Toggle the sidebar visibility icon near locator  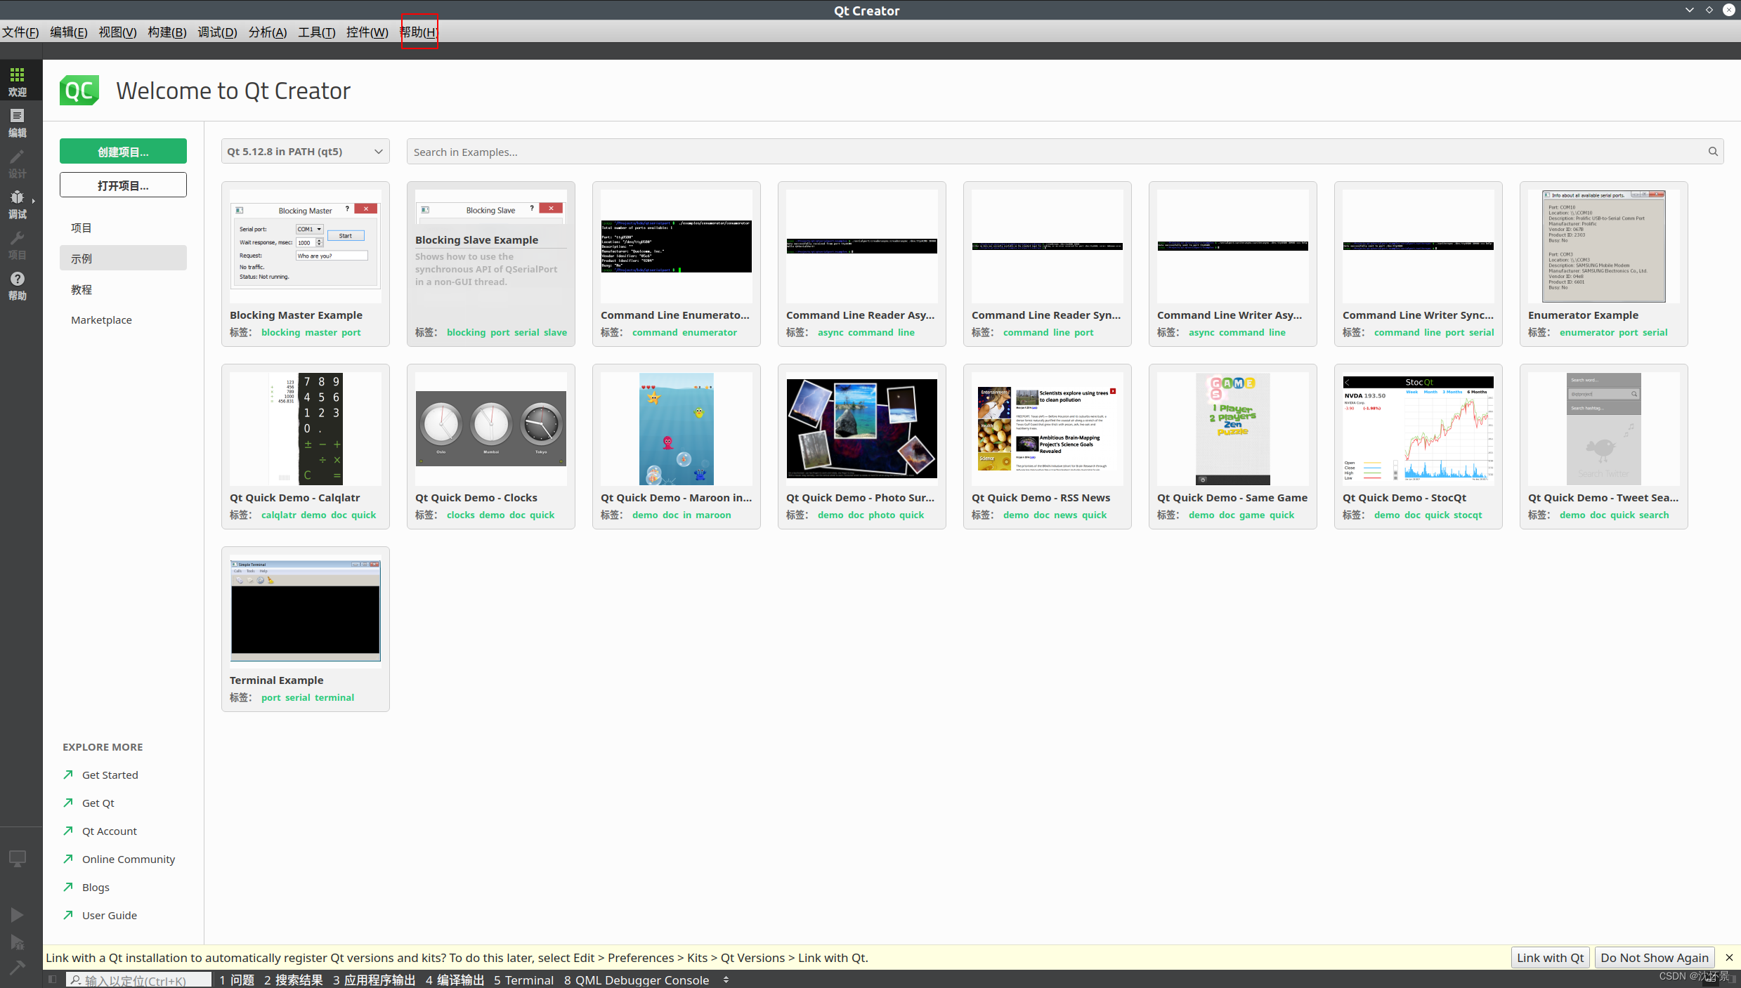(51, 979)
